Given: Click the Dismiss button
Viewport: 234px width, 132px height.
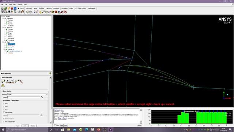Looking at the screenshot, I should (33, 126).
